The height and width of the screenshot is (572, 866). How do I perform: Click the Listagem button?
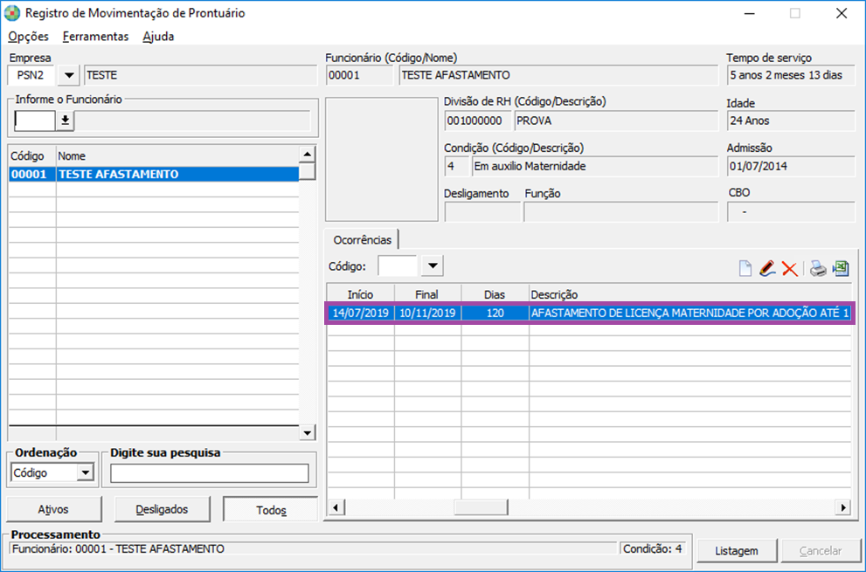(737, 550)
